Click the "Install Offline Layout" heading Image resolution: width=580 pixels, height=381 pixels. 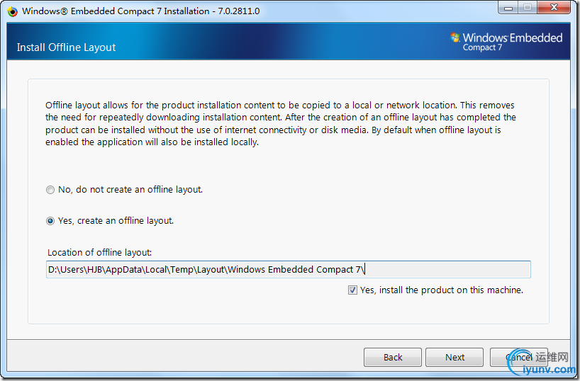tap(66, 47)
